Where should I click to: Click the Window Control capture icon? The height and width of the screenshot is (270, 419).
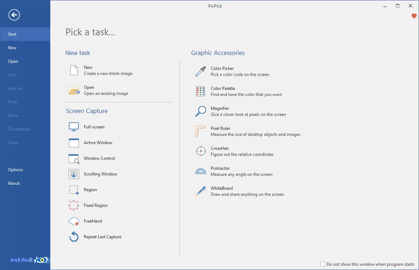tap(74, 158)
